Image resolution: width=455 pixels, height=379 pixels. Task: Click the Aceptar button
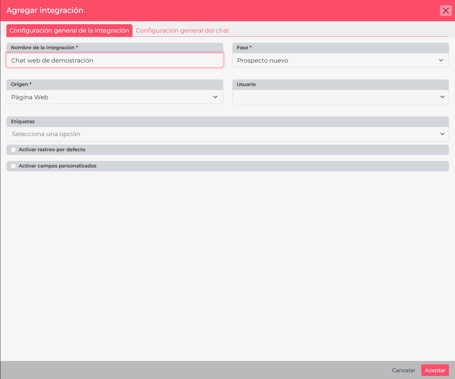coord(435,370)
